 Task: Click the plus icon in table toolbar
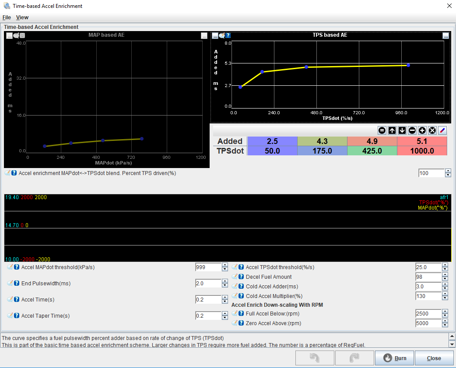(x=422, y=130)
